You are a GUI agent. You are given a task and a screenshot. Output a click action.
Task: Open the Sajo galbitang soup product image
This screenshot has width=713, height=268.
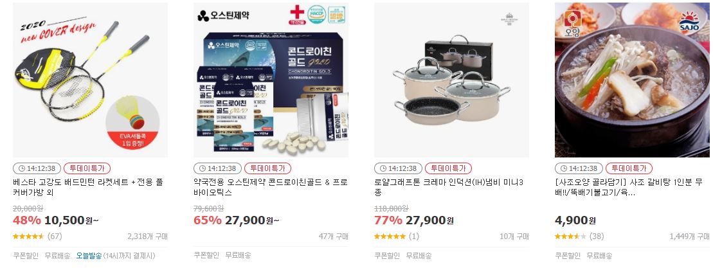[x=632, y=80]
